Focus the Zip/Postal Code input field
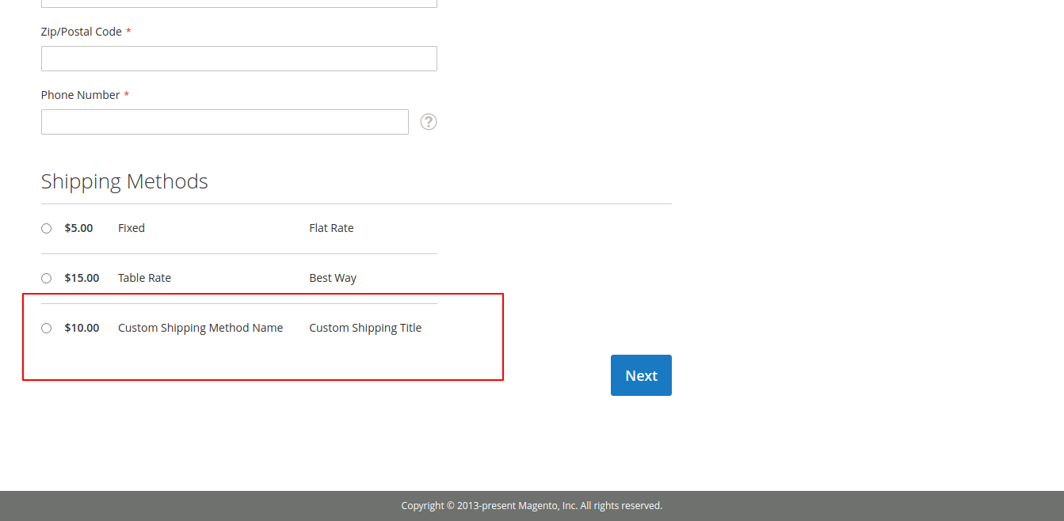 [238, 59]
